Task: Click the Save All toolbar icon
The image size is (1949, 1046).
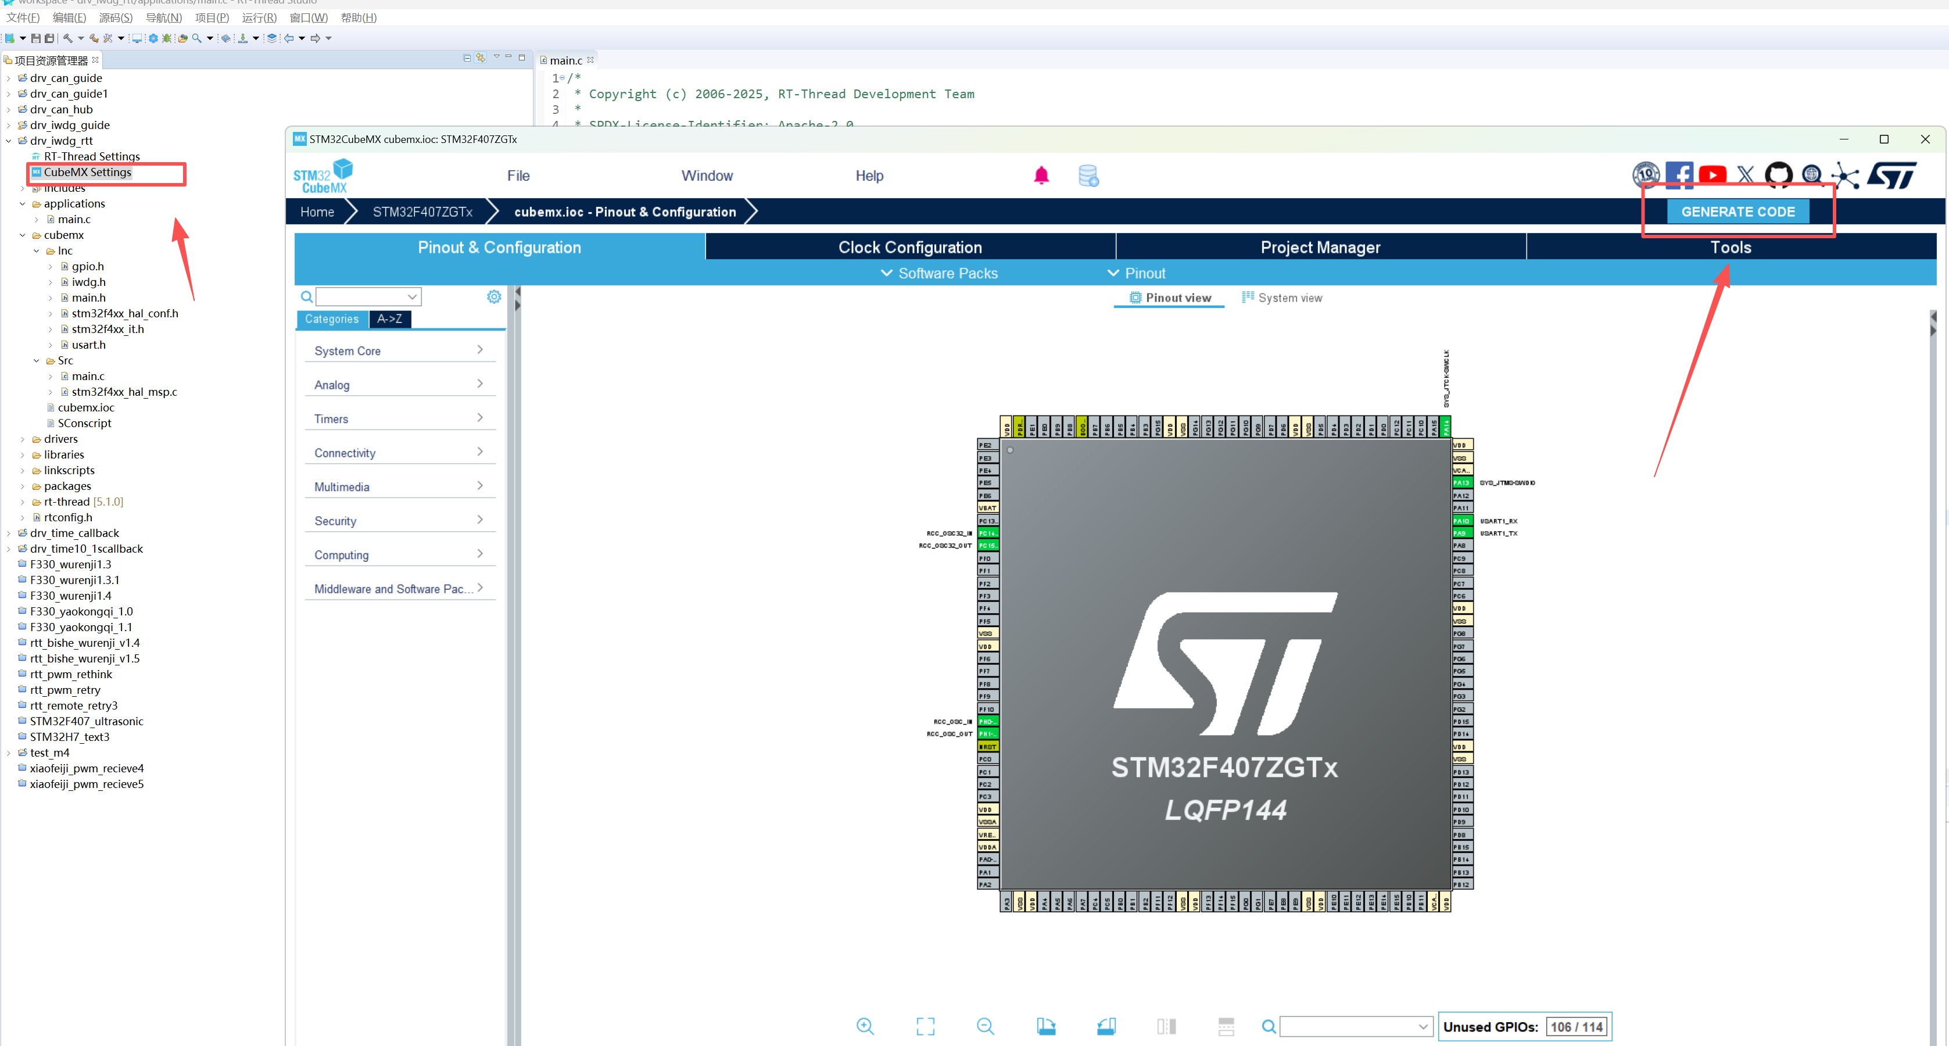Action: [x=49, y=38]
